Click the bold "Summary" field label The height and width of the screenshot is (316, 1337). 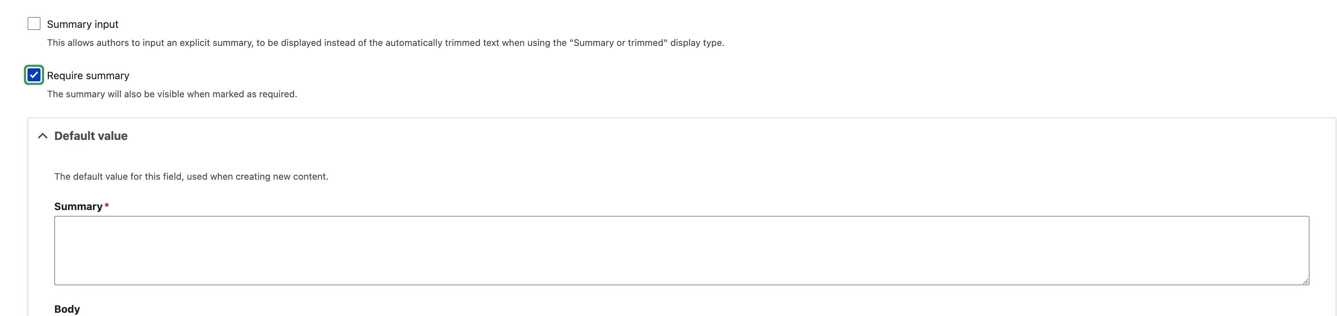pos(78,206)
